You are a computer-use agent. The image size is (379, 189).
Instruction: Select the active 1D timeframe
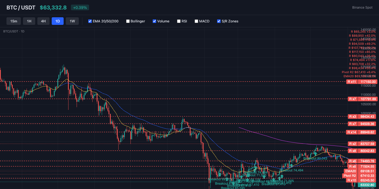point(58,21)
